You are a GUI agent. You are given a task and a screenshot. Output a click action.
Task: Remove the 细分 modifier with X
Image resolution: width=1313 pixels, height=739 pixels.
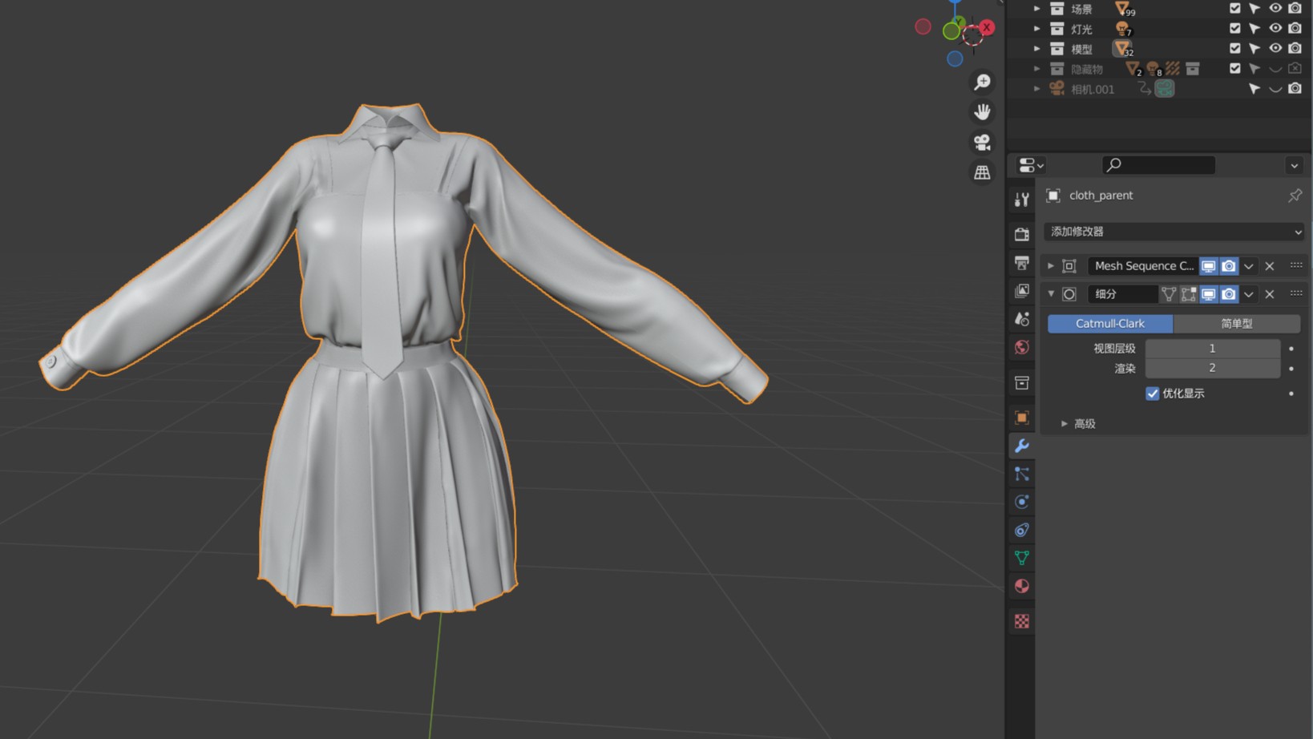tap(1270, 294)
